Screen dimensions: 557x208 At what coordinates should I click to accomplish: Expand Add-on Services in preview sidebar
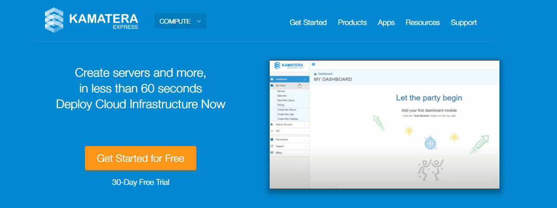point(289,124)
